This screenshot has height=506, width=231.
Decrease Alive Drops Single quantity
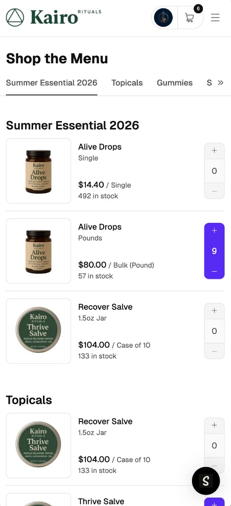tap(214, 191)
